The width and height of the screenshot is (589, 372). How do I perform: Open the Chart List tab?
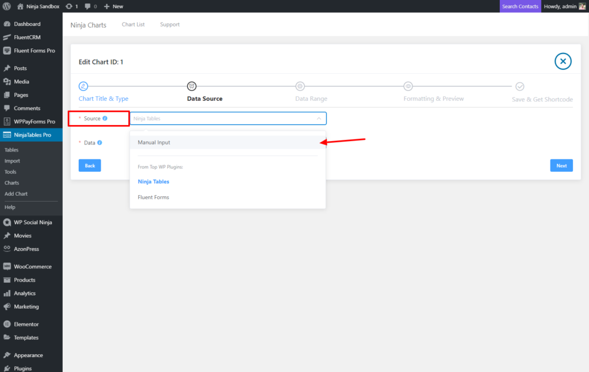point(133,25)
